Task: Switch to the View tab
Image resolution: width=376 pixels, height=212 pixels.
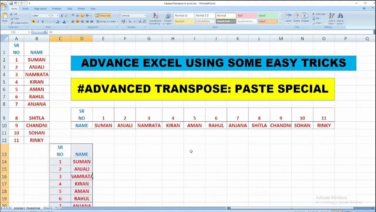Action: pos(93,9)
